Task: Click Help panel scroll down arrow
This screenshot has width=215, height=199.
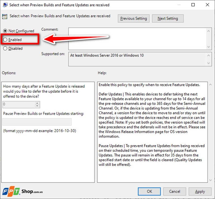Action: click(x=210, y=180)
